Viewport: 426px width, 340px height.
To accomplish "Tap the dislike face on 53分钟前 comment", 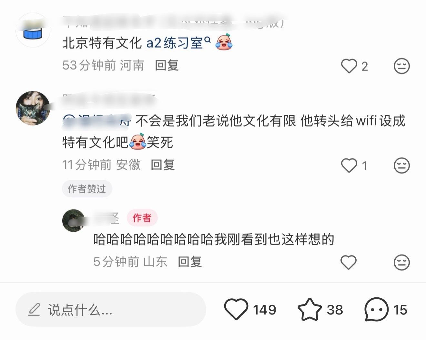I will [402, 66].
